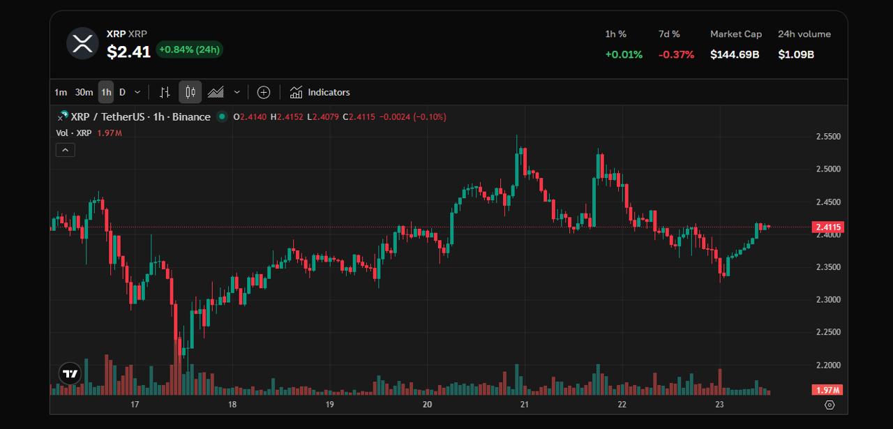Image resolution: width=893 pixels, height=429 pixels.
Task: Click the symbol icon beside XRP / TetherUS
Action: (63, 116)
